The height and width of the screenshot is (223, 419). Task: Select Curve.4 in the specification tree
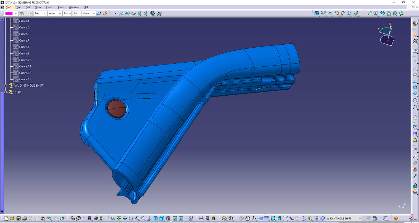24,21
